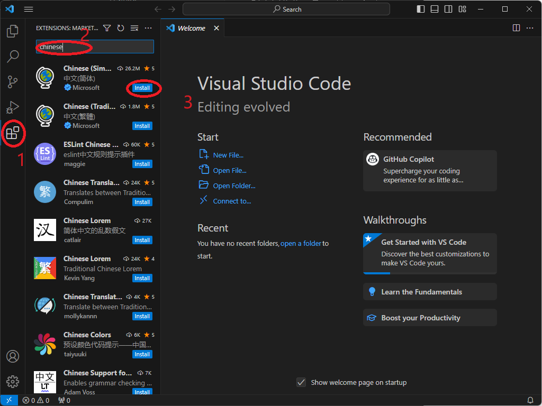Open Chinese Colors pinwheel icon
Screen dimensions: 542x406
[45, 344]
